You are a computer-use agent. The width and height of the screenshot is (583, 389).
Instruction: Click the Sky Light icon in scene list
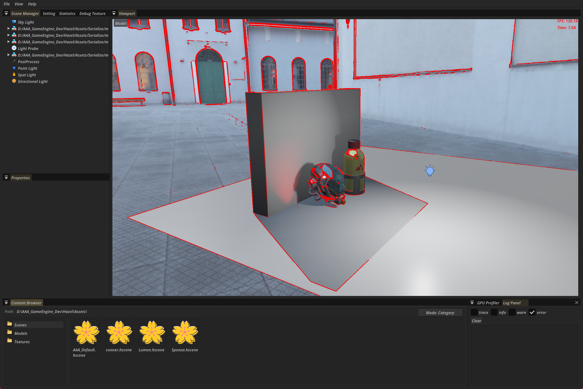click(x=14, y=22)
